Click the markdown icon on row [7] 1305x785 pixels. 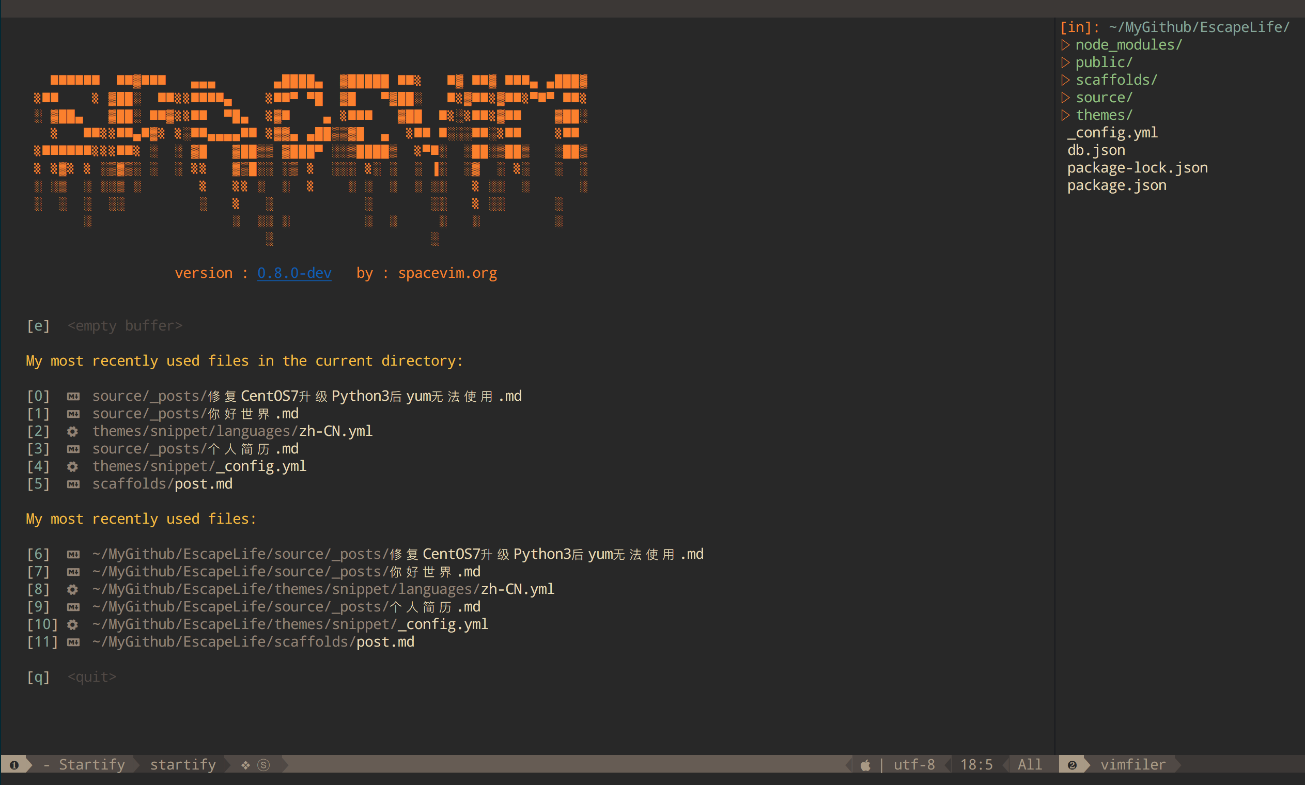pyautogui.click(x=73, y=572)
